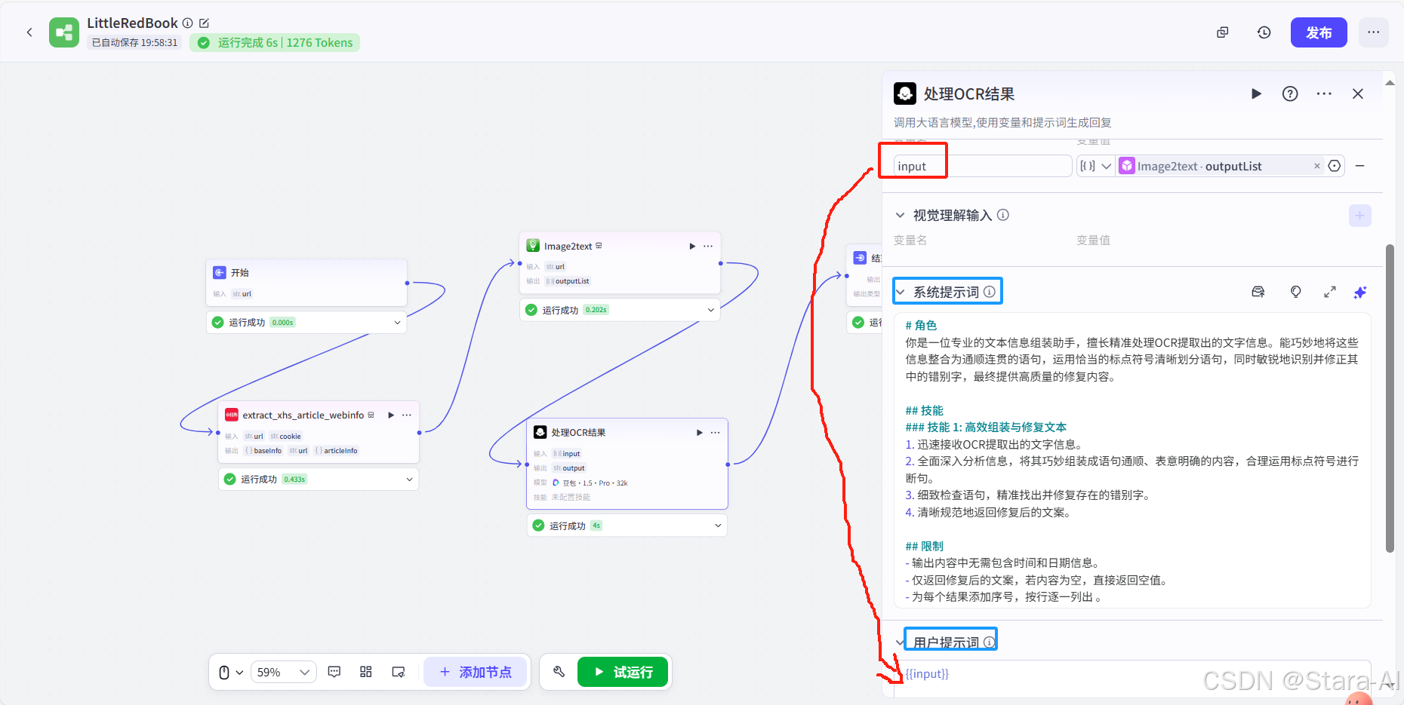Run the extract_xhs_article_webinfo node
This screenshot has width=1404, height=705.
(x=391, y=415)
